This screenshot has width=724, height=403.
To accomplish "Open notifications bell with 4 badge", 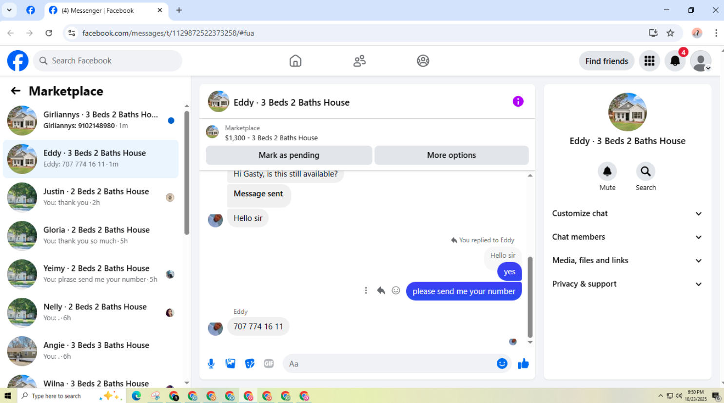I will click(x=675, y=61).
